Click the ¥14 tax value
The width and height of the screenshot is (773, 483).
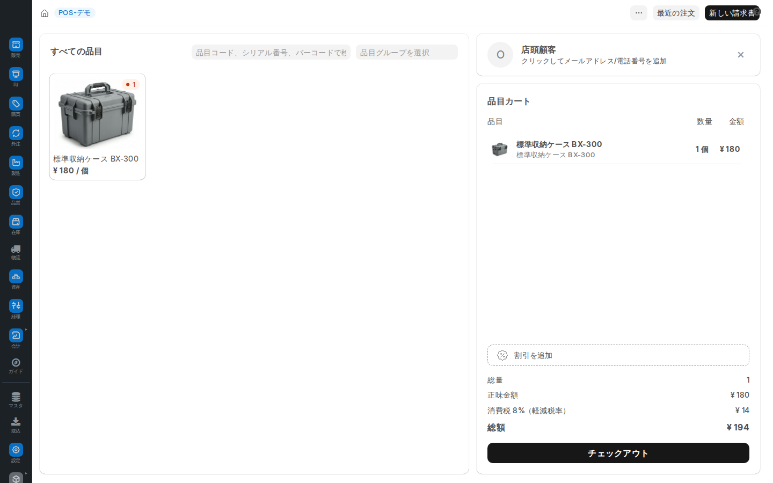(x=742, y=411)
